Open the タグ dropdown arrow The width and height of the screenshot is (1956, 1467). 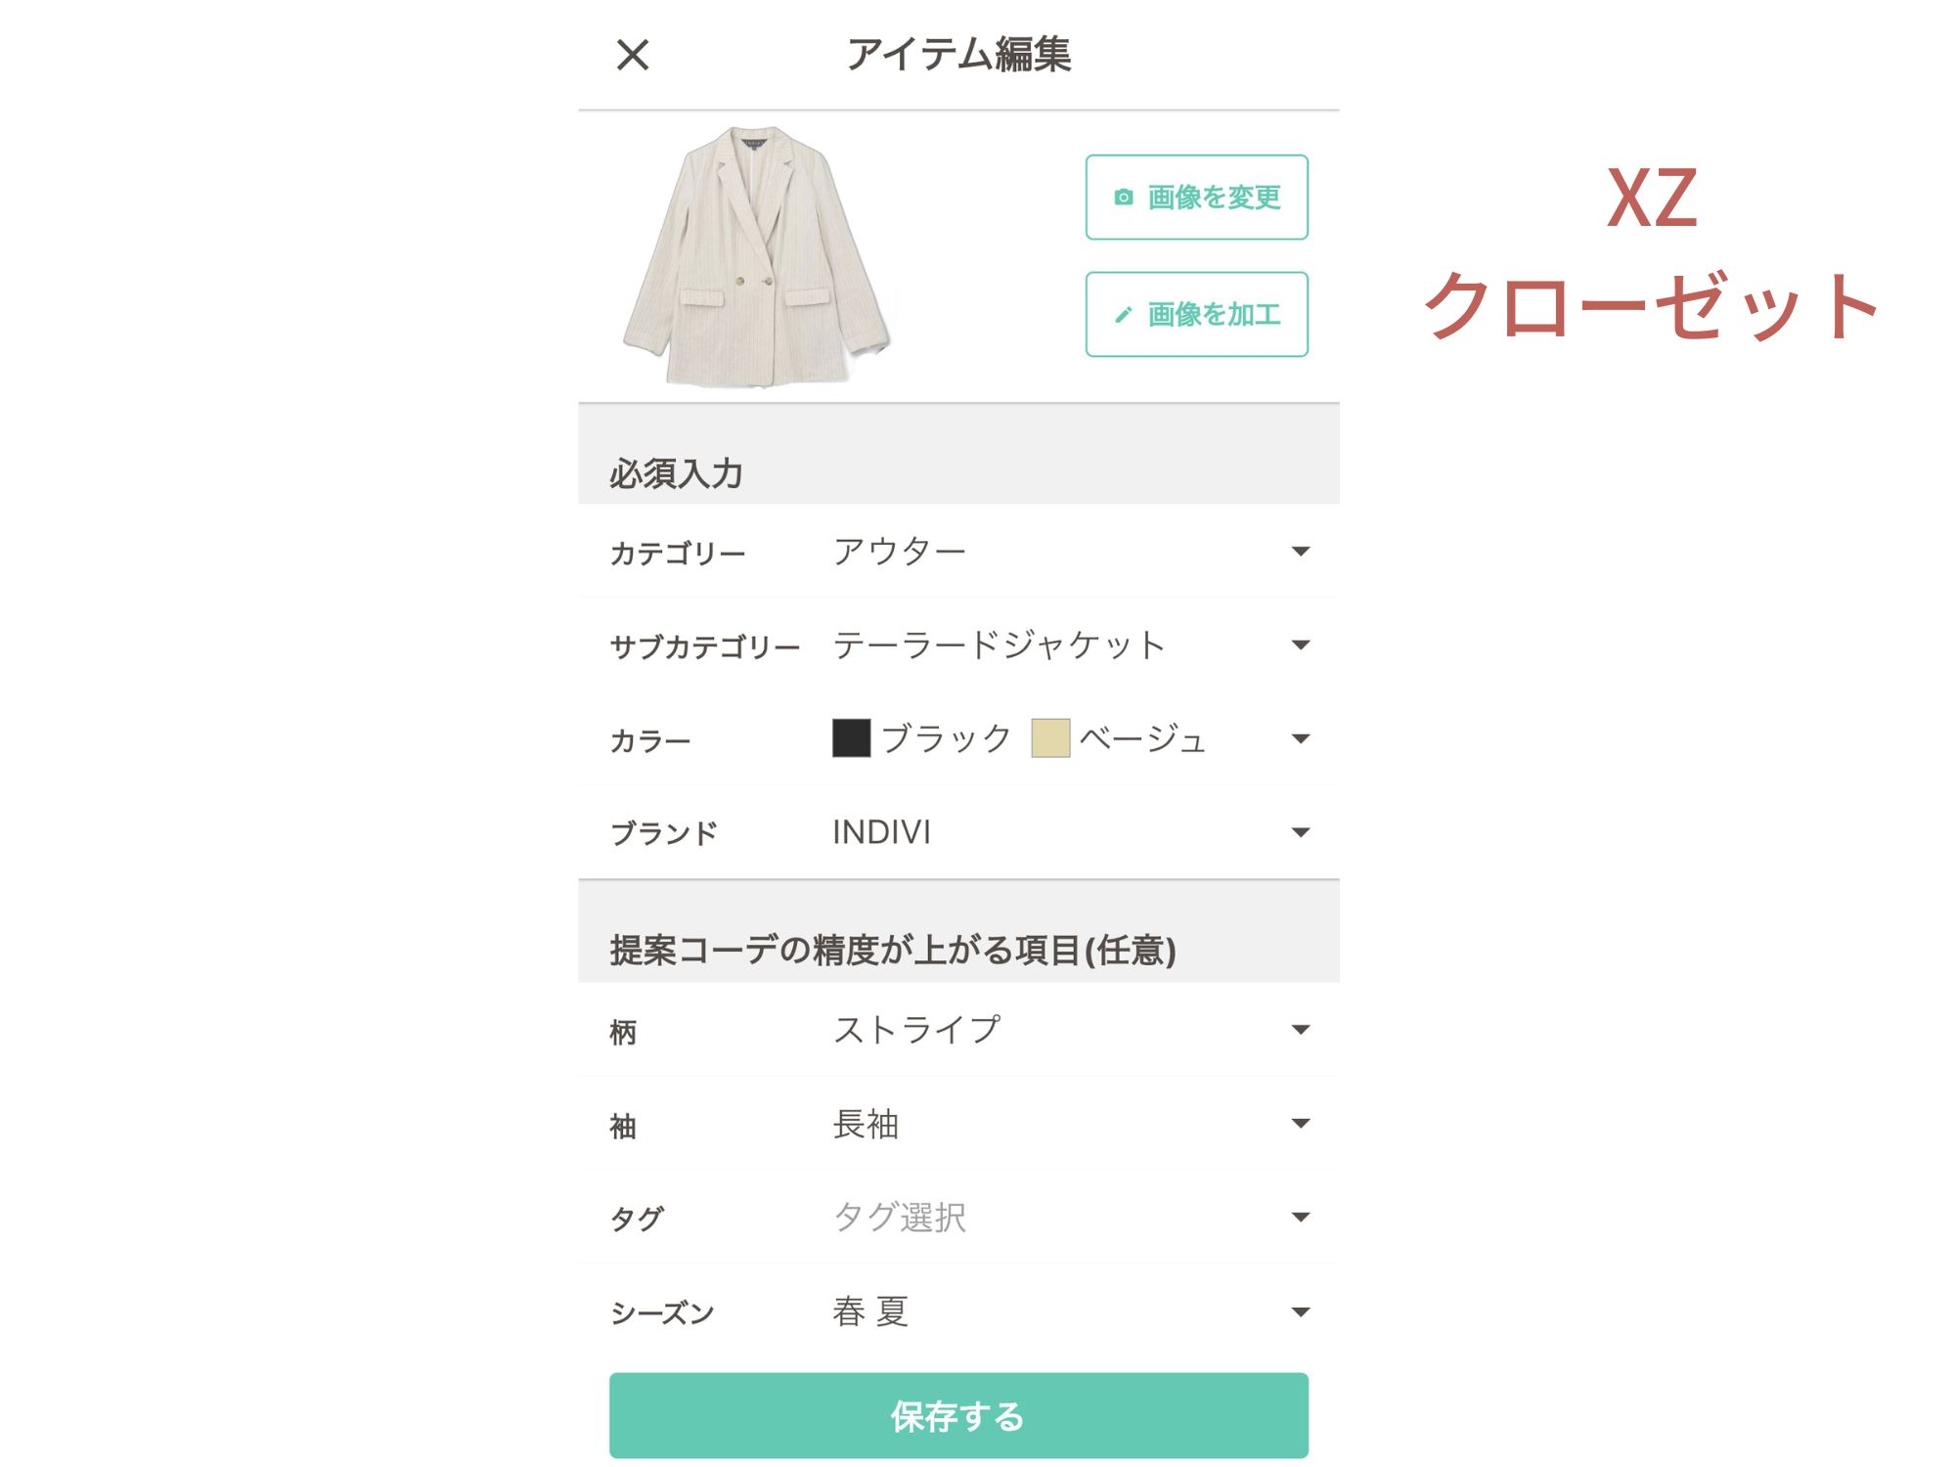tap(1301, 1217)
